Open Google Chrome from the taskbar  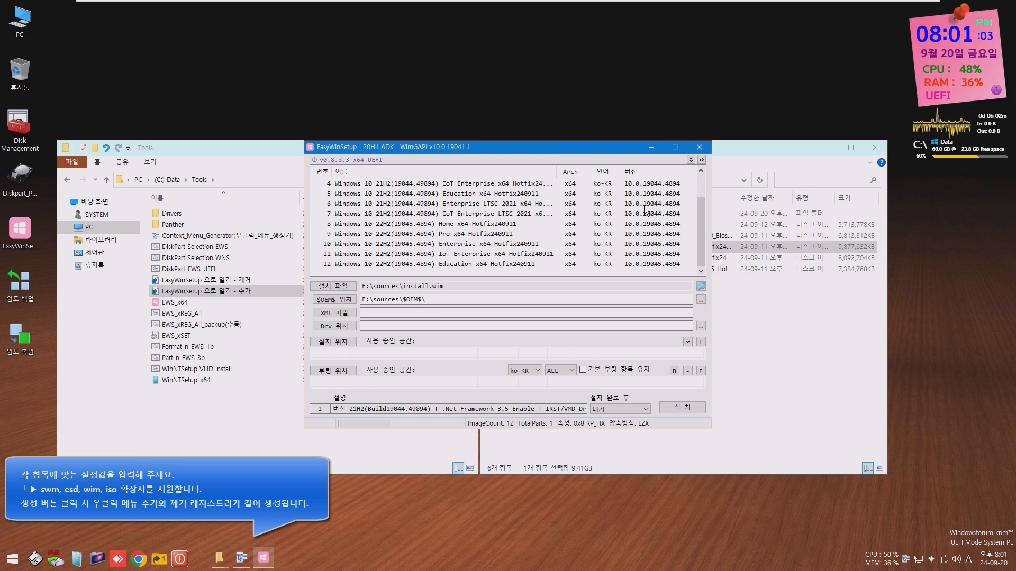[x=138, y=558]
